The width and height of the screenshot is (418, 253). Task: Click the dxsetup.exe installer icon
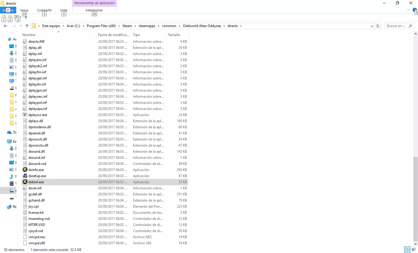25,176
